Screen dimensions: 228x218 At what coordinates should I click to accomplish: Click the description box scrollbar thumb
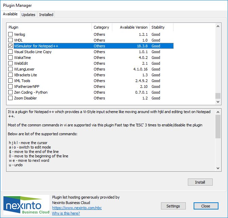[x=218, y=126]
